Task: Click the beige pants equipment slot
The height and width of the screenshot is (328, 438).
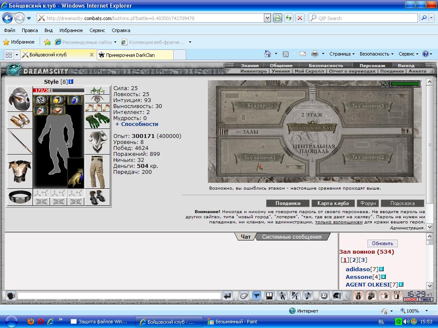Action: (97, 172)
